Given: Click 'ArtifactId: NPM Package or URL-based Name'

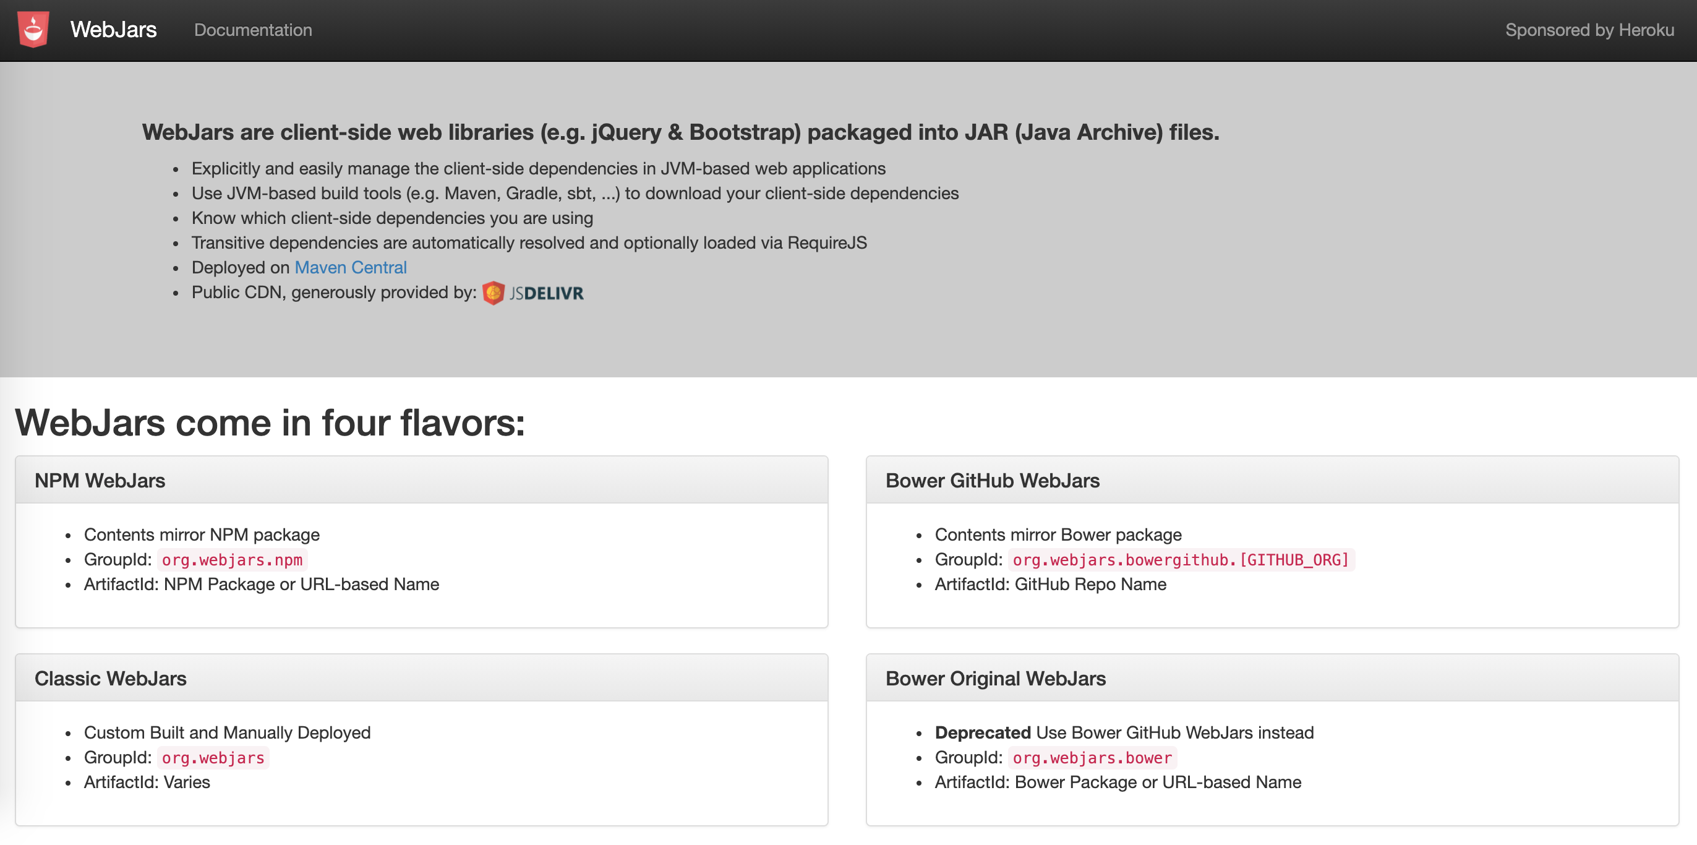Looking at the screenshot, I should pyautogui.click(x=262, y=584).
